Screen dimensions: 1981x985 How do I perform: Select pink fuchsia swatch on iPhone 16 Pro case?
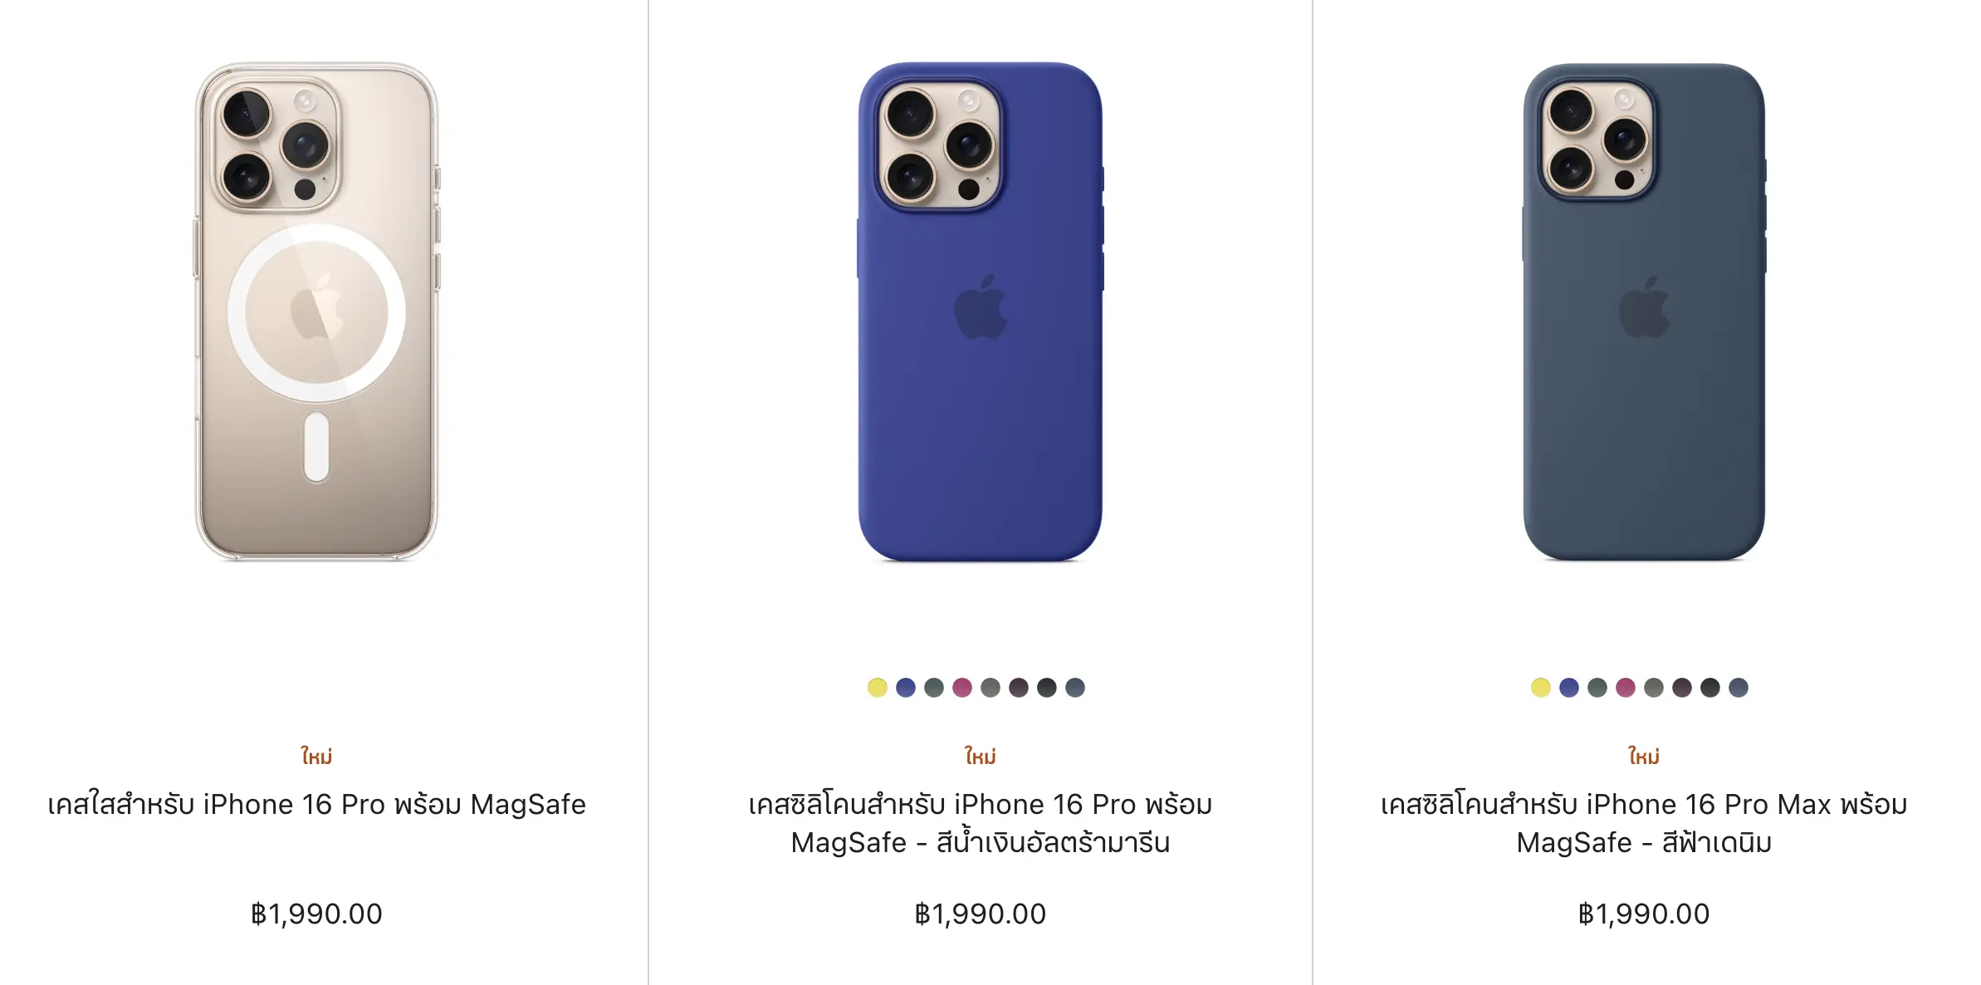[x=962, y=688]
